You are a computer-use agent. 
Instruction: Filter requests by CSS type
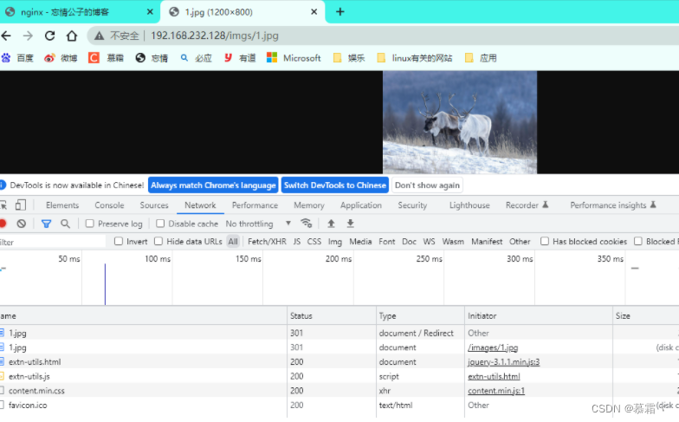[314, 242]
